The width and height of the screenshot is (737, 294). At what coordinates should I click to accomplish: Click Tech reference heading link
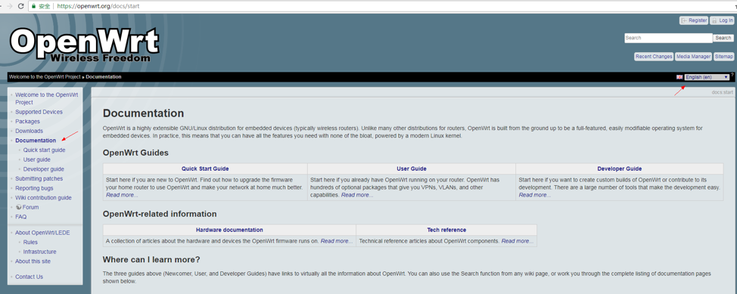[x=446, y=230]
